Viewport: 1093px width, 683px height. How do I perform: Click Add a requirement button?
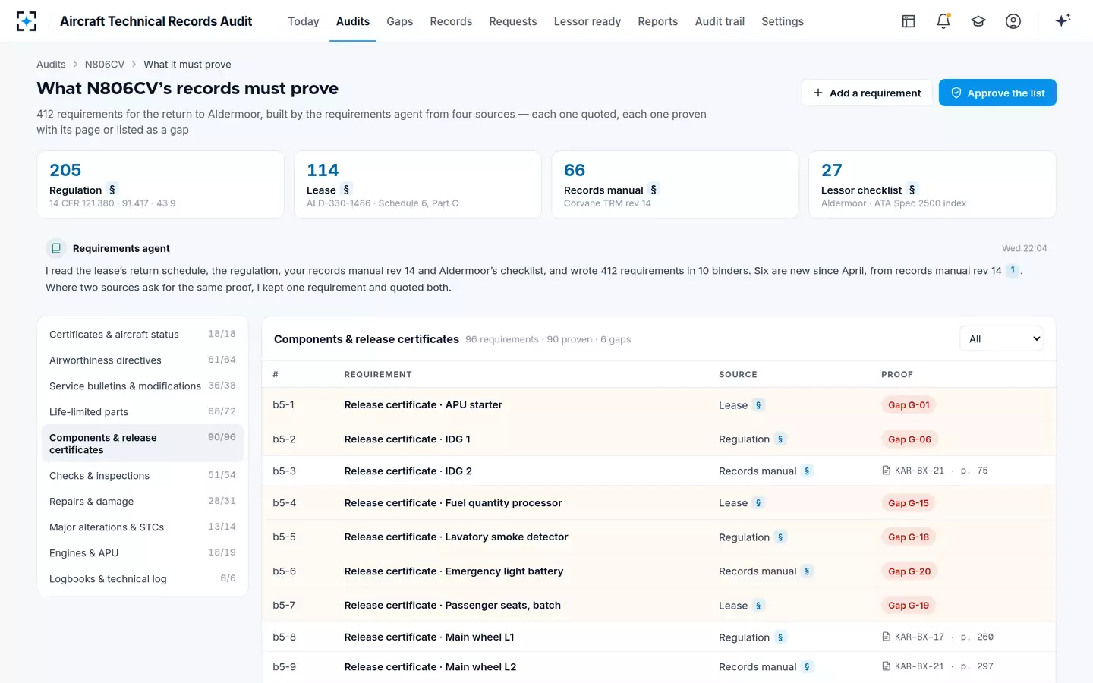867,93
